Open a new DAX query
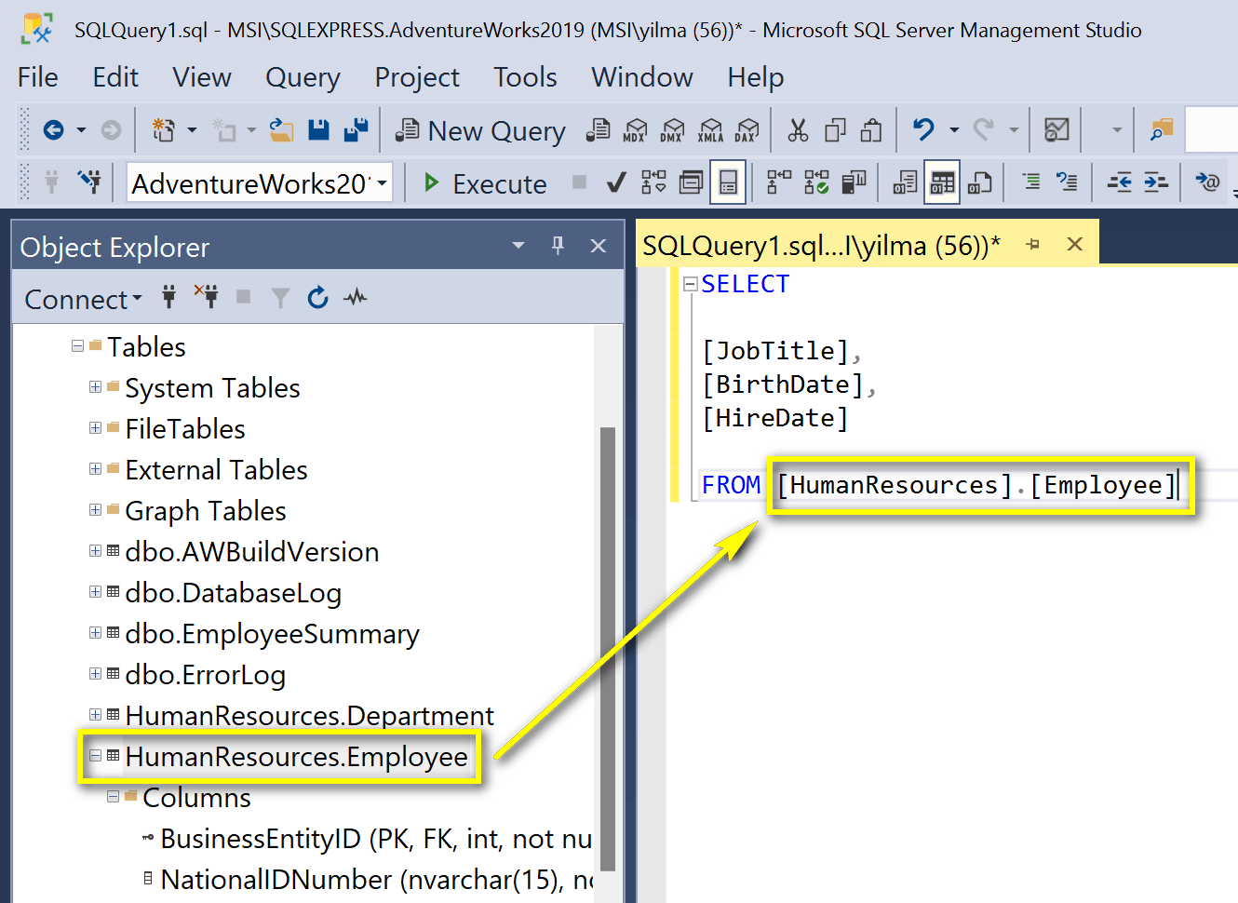The image size is (1238, 903). point(747,130)
